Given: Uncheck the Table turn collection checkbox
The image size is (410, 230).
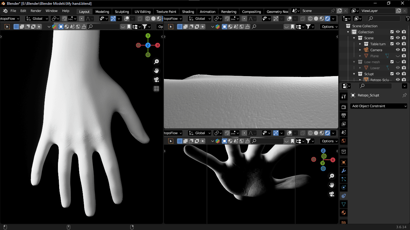Looking at the screenshot, I should coord(392,44).
